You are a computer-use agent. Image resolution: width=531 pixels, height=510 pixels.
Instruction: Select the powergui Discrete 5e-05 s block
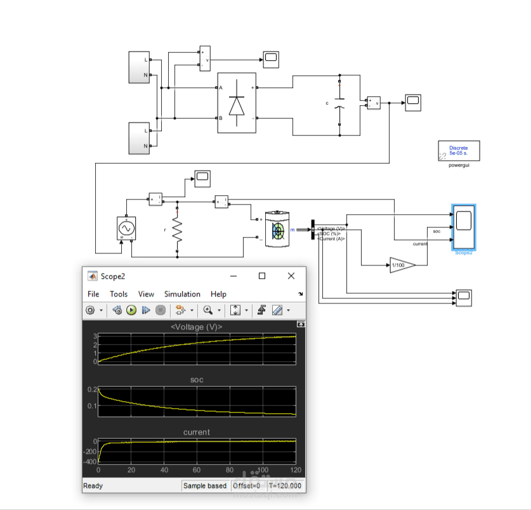coord(459,151)
